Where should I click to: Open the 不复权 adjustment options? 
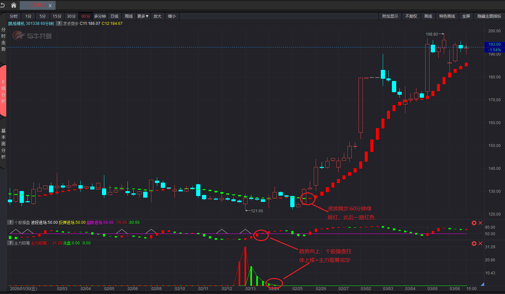point(411,16)
